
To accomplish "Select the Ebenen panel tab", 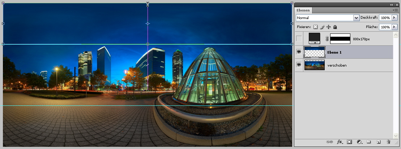I will (304, 10).
